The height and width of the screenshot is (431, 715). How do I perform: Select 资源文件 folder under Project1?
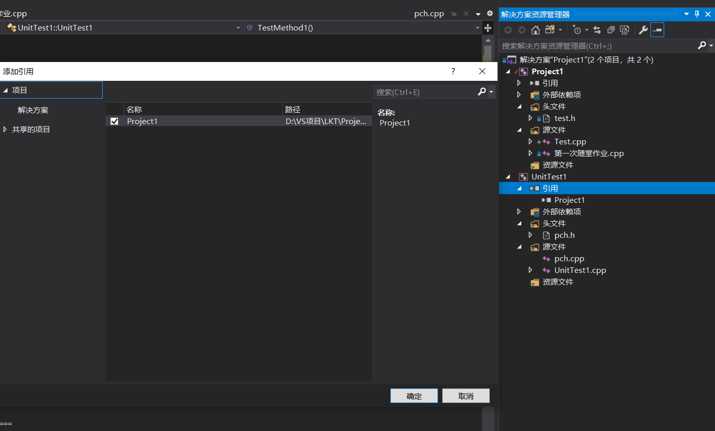pos(557,165)
